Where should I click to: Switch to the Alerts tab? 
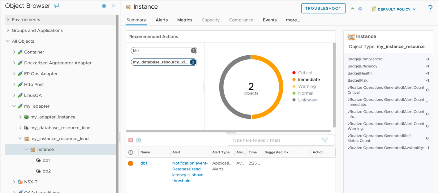coord(161,20)
